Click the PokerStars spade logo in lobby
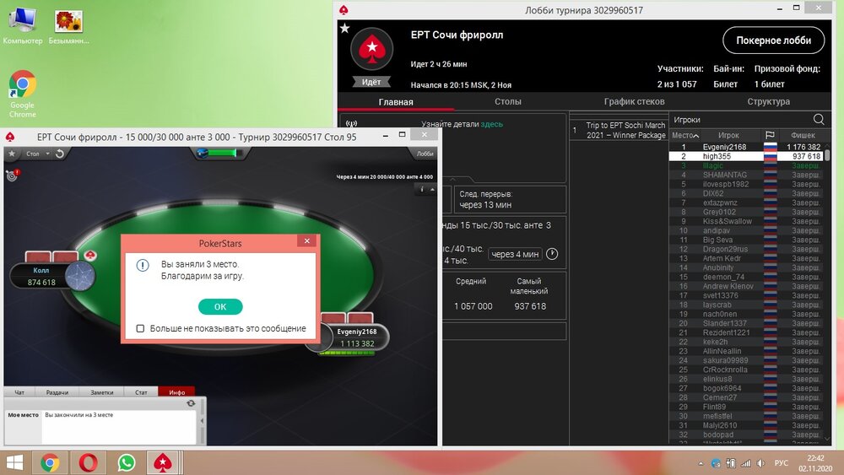844x475 pixels. tap(371, 49)
